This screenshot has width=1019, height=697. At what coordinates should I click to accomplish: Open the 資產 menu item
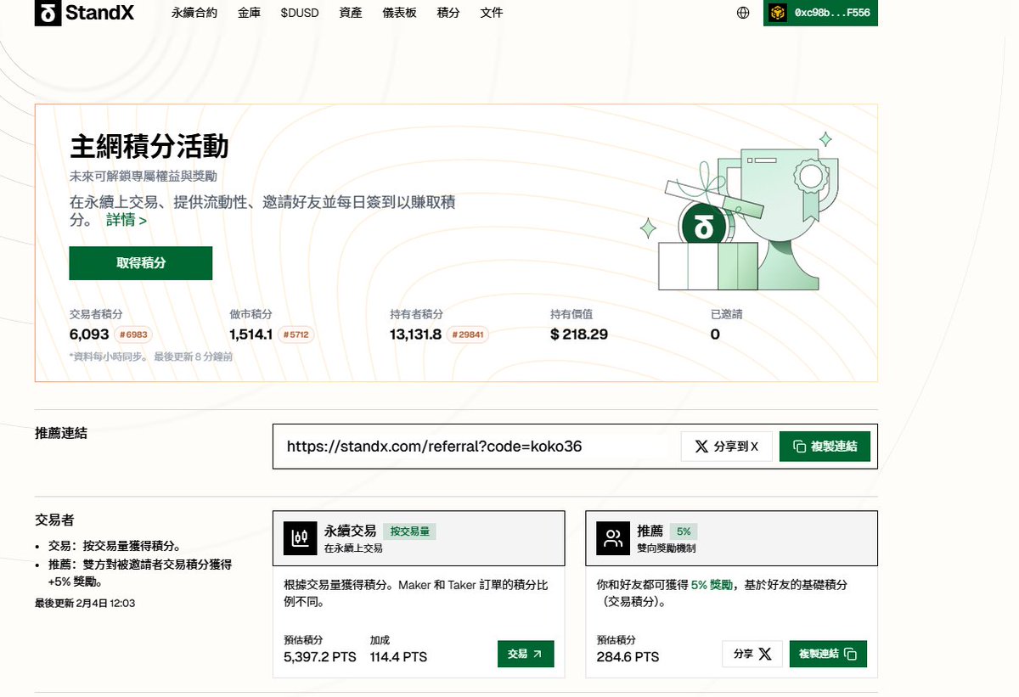click(x=350, y=13)
